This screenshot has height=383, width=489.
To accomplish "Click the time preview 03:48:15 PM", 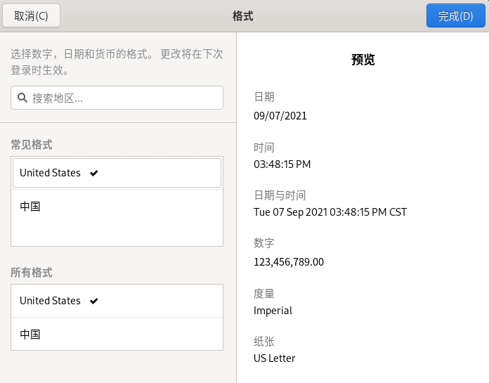I will (x=282, y=164).
